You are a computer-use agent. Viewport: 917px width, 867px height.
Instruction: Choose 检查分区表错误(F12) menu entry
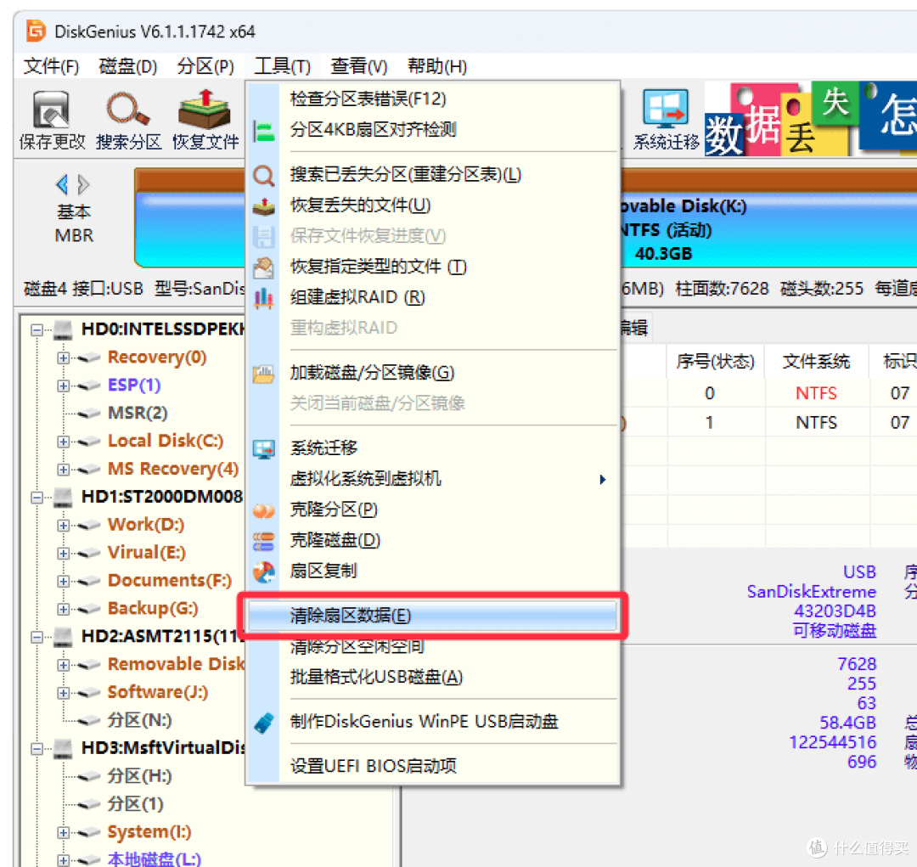pos(432,99)
